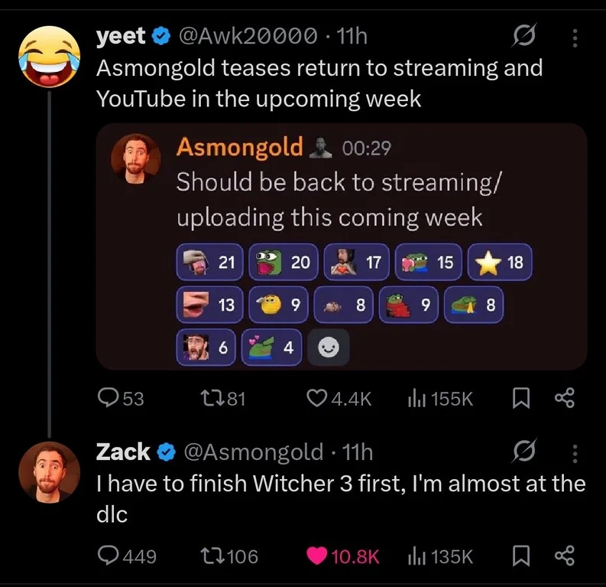Click Grok icon on yeet's tweet

[524, 36]
